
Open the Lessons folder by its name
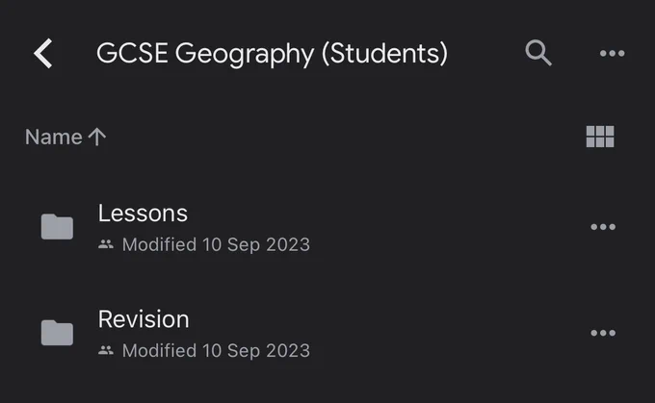coord(143,214)
